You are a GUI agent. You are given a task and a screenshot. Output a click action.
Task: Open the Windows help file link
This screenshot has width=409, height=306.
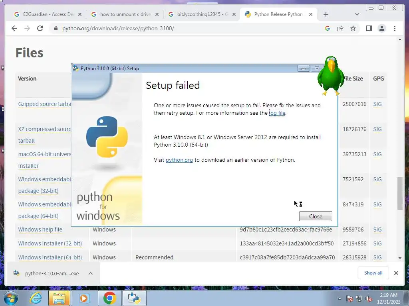point(40,229)
